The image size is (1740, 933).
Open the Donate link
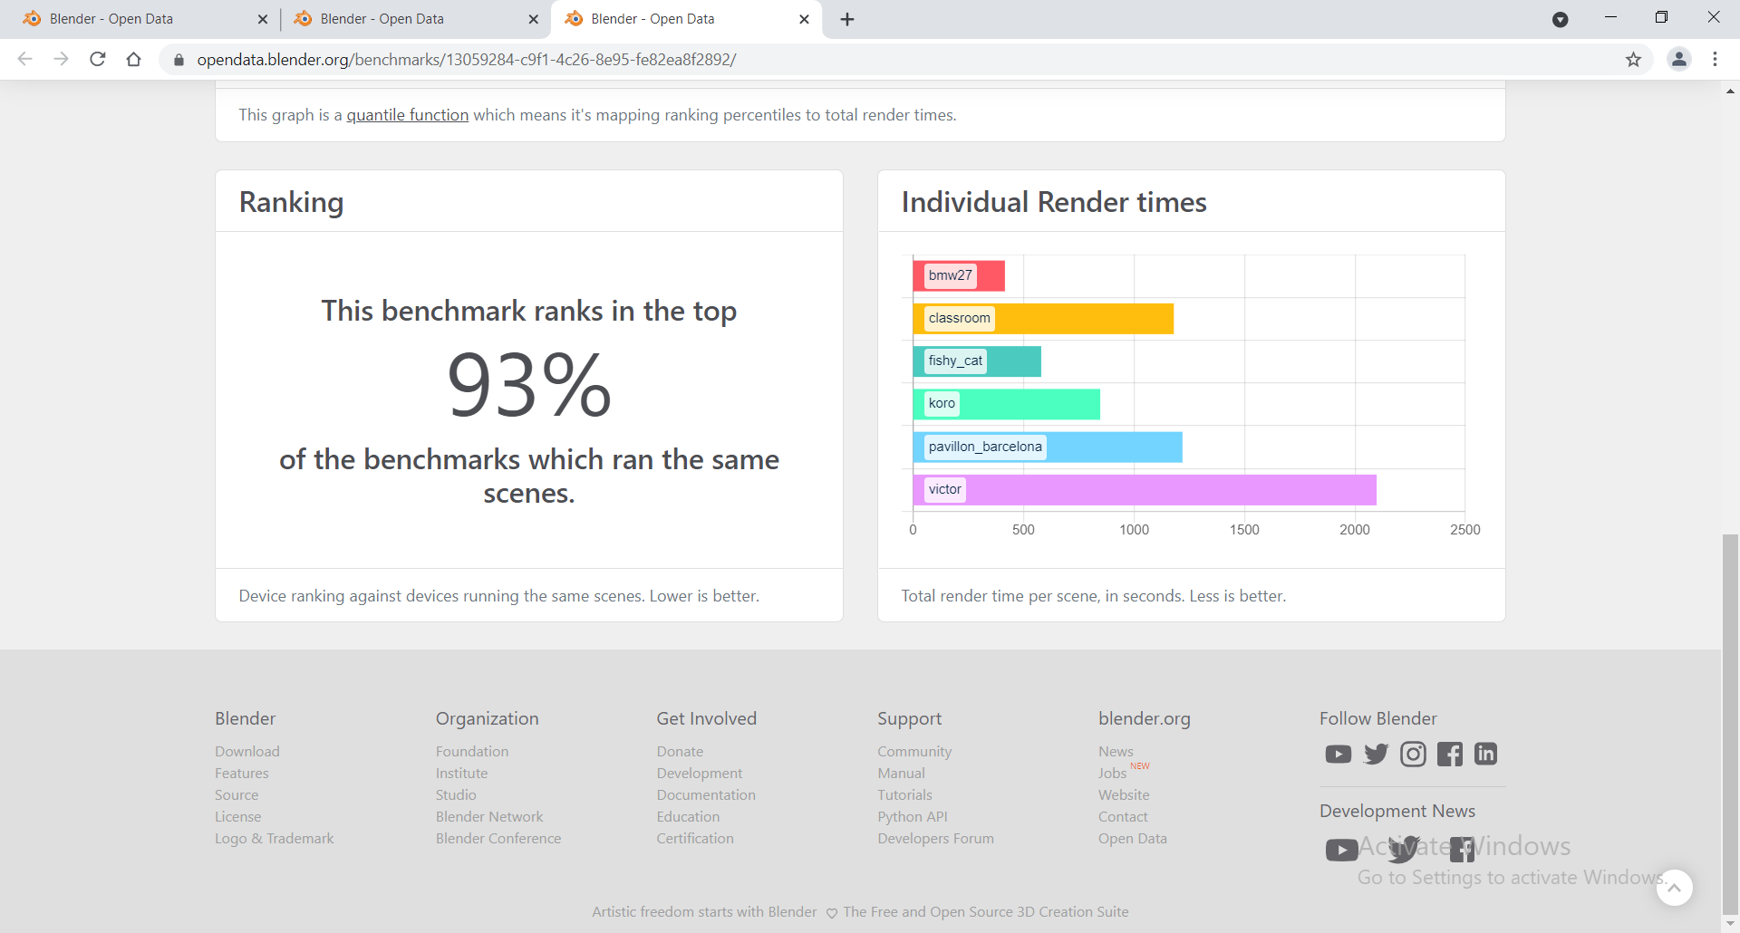pyautogui.click(x=680, y=752)
